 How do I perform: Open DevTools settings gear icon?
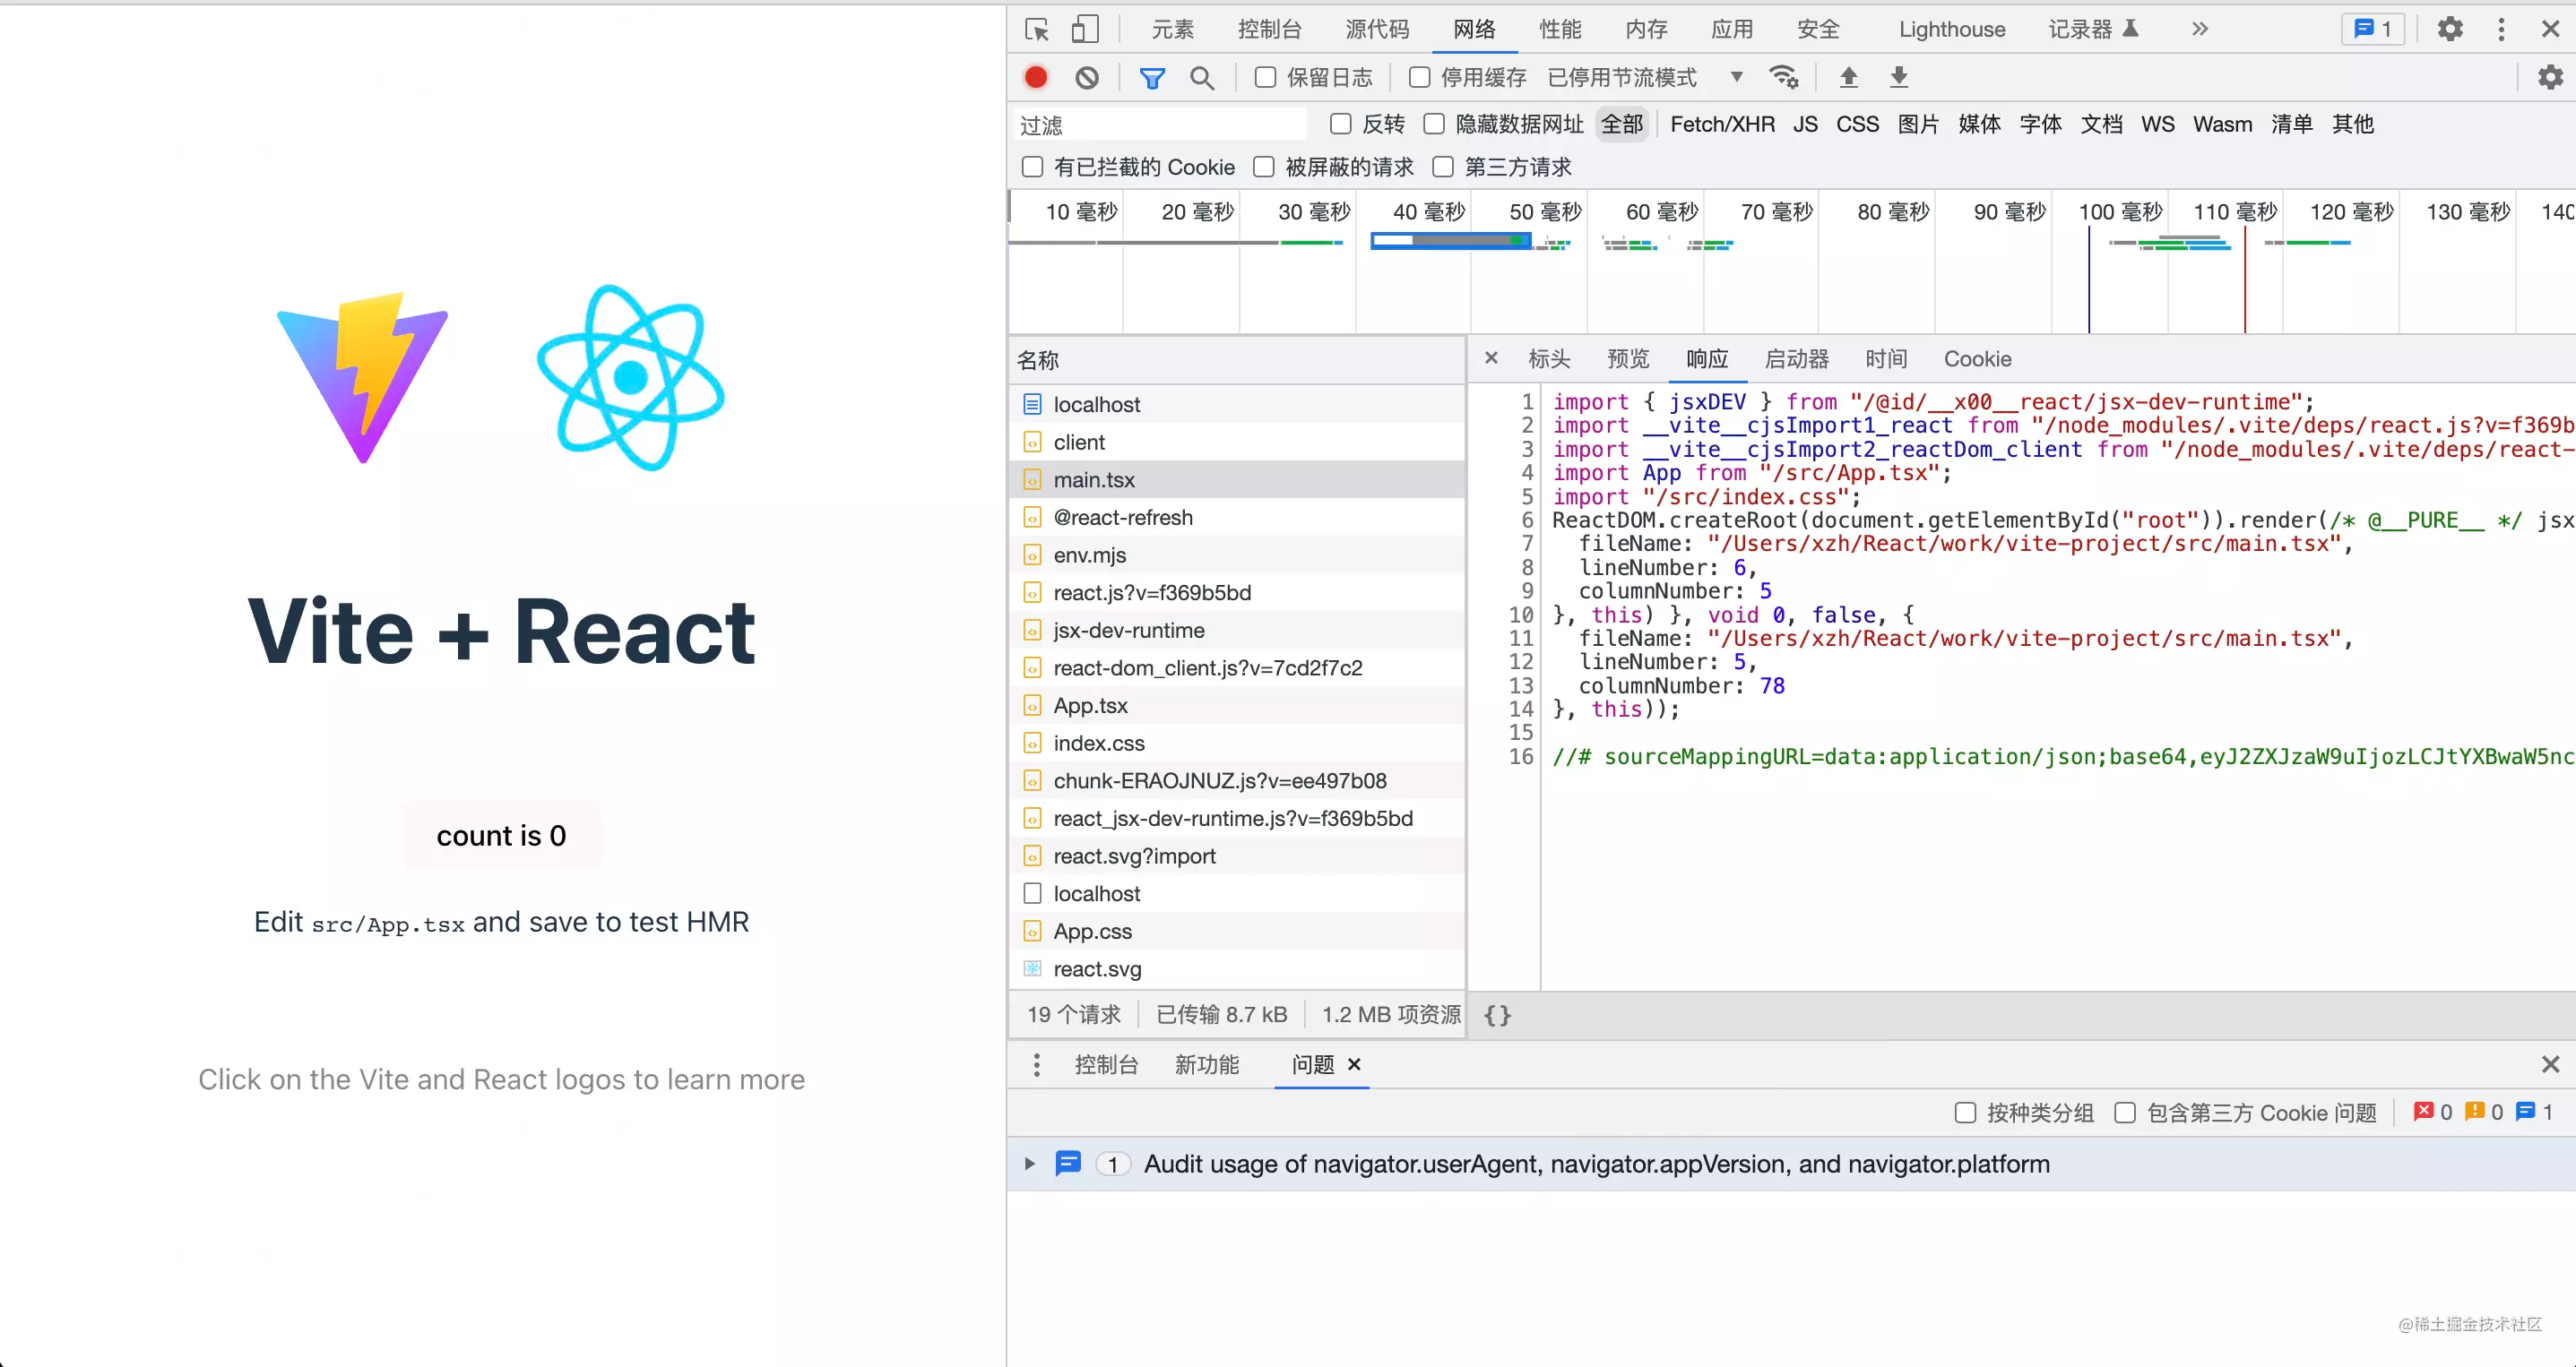[2450, 29]
